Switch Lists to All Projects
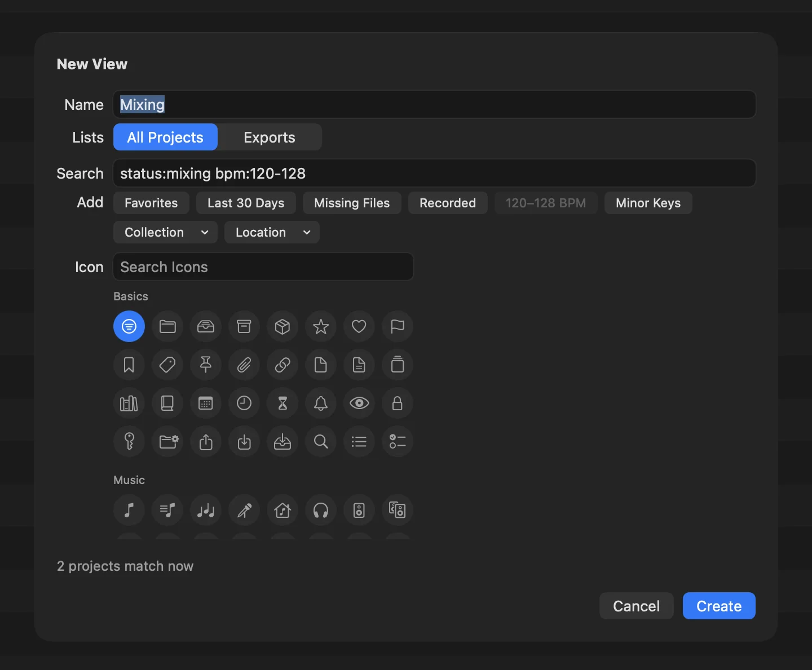Screen dimensions: 812x670 coord(165,137)
